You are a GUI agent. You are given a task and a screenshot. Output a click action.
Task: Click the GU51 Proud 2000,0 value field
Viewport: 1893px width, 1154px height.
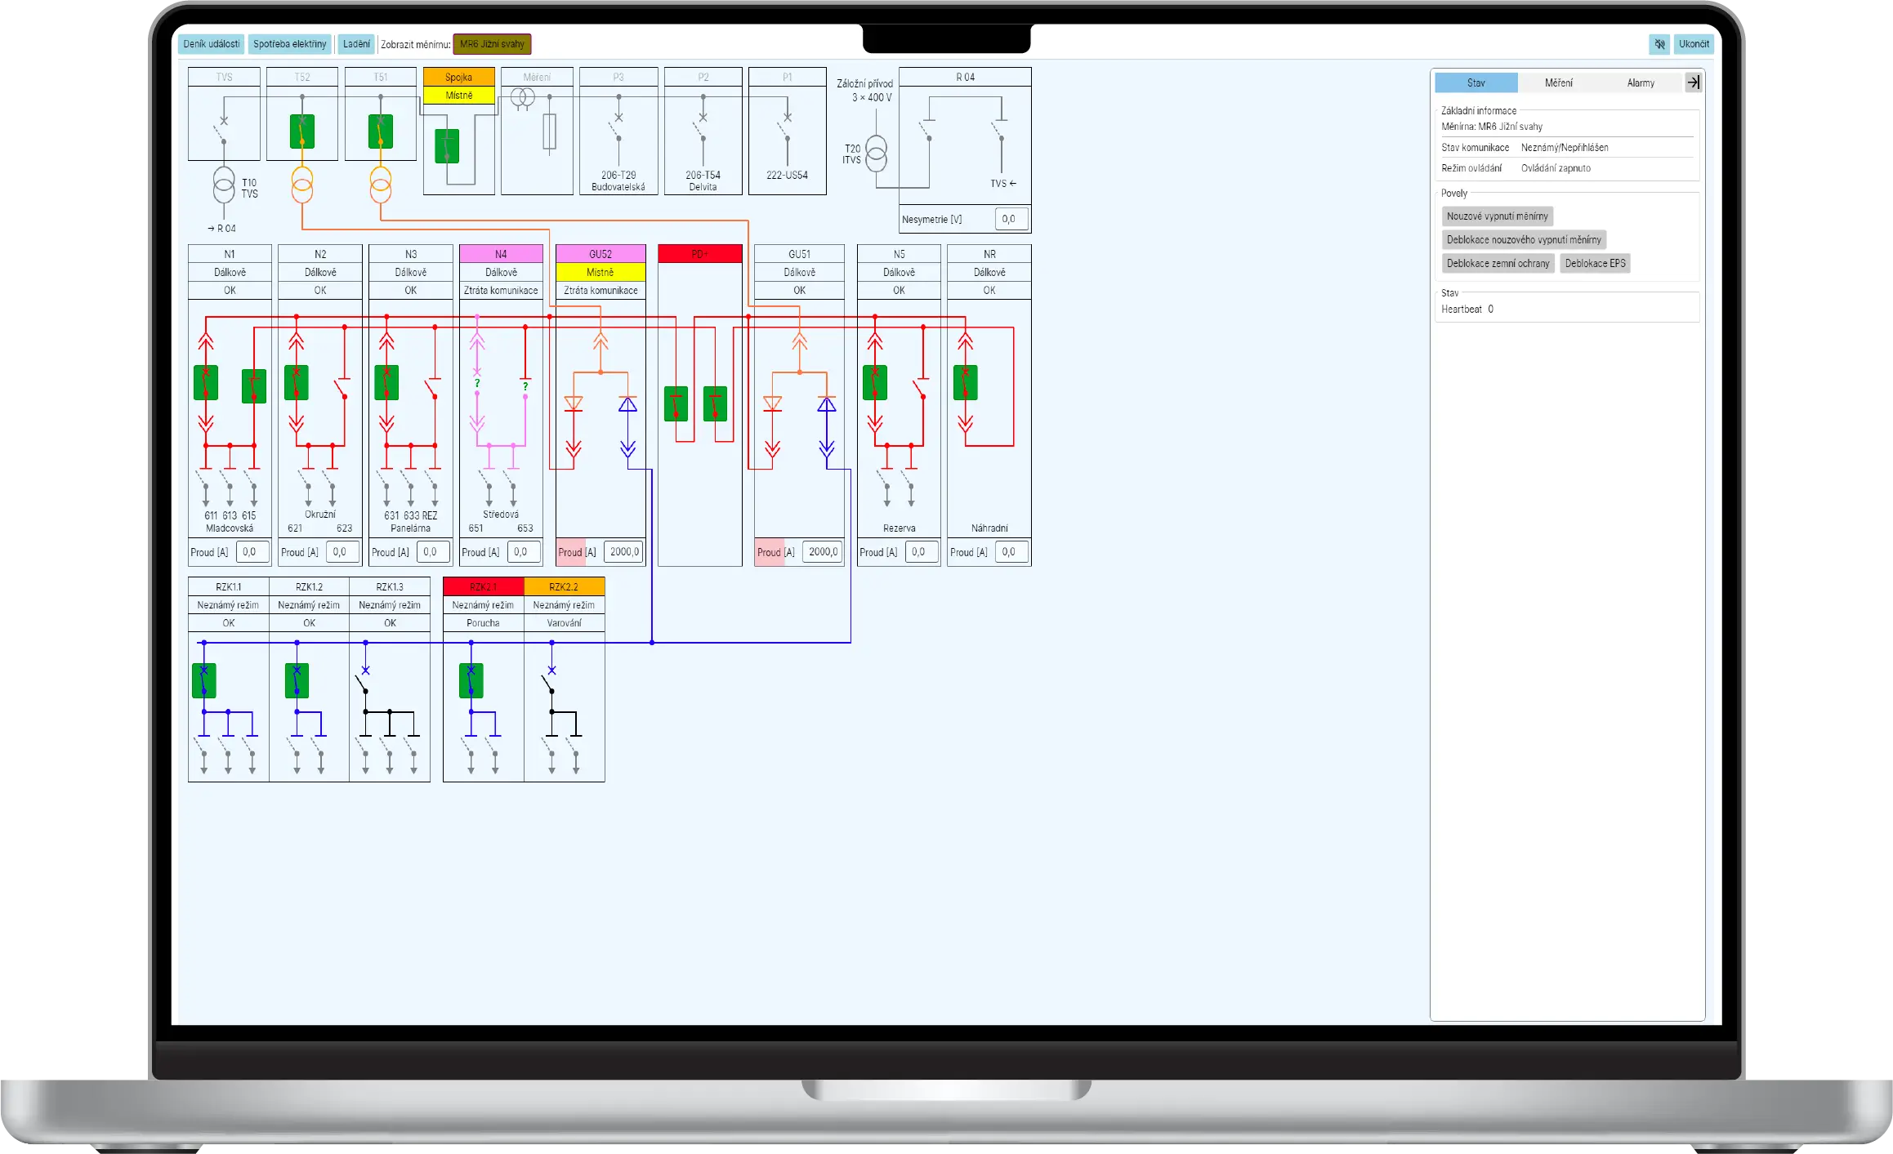tap(823, 552)
